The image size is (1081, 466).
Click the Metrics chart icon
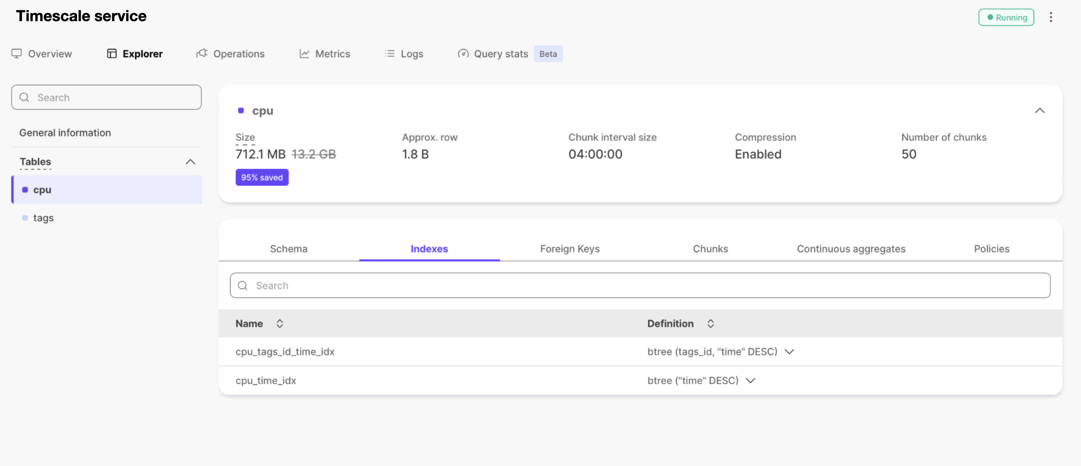click(x=304, y=54)
